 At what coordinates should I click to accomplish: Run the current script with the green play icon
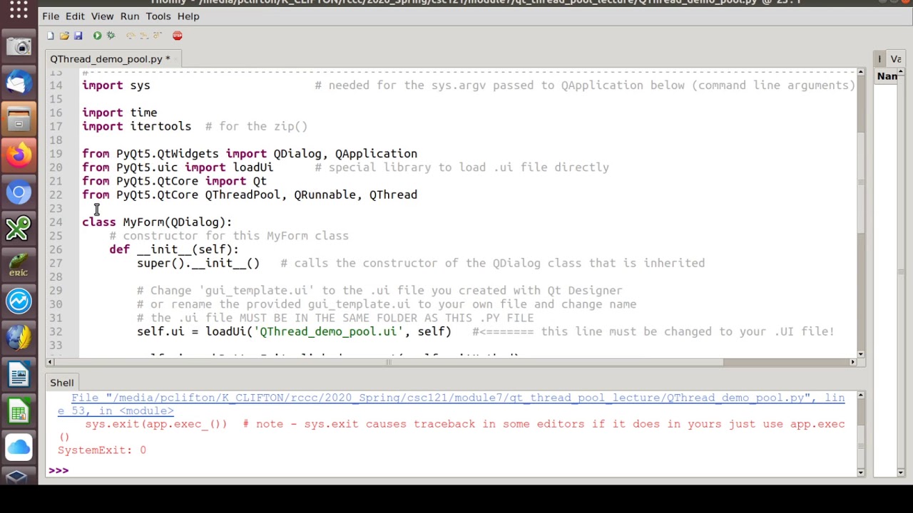coord(97,36)
